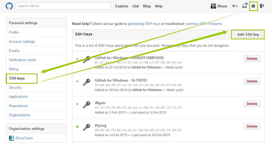The width and height of the screenshot is (272, 149).
Task: Open the Organizations settings page
Action: click(20, 115)
